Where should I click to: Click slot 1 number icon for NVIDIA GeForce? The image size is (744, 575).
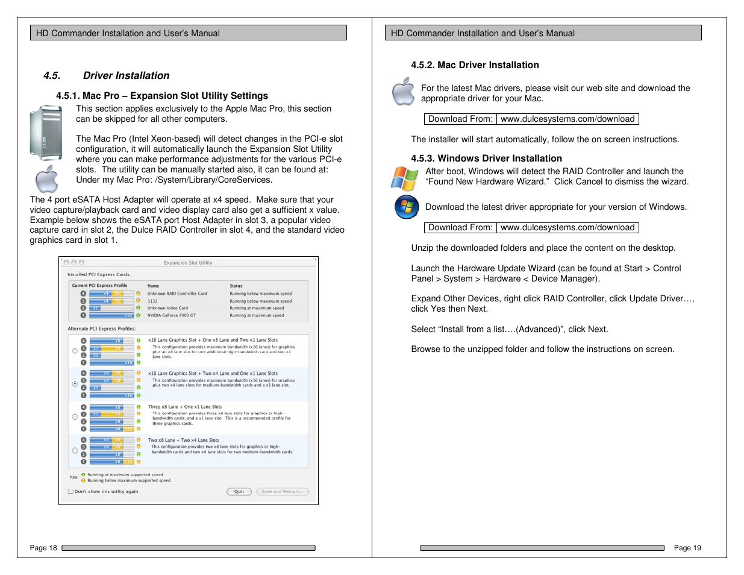pyautogui.click(x=83, y=315)
